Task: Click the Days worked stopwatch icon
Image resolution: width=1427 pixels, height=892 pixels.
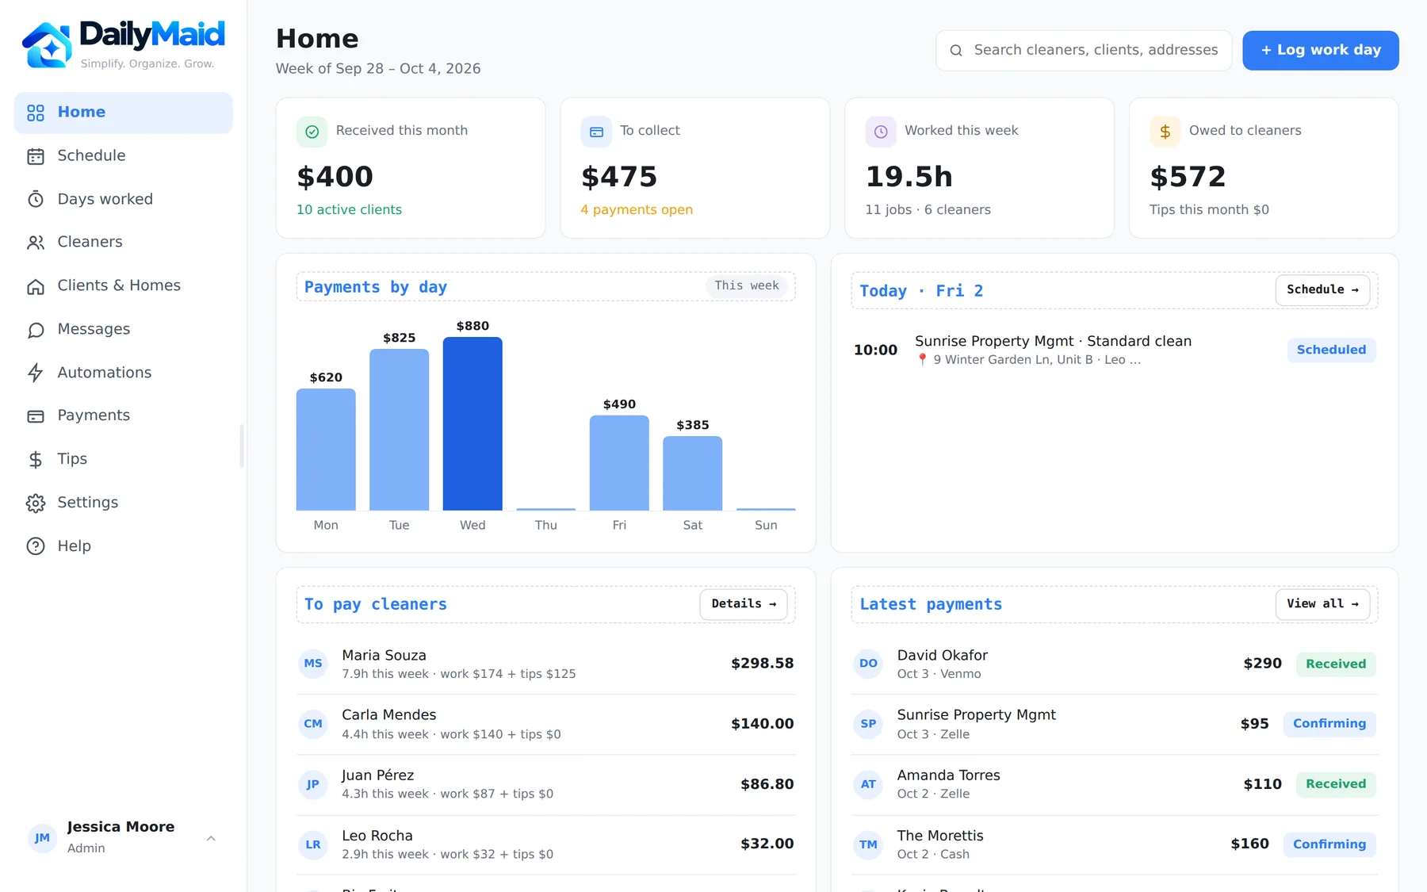Action: pyautogui.click(x=36, y=199)
